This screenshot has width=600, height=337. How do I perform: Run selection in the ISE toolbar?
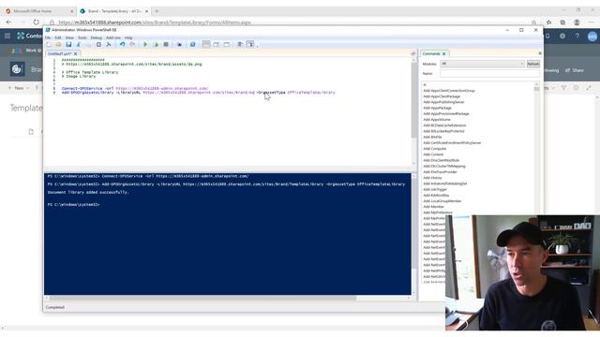point(156,45)
